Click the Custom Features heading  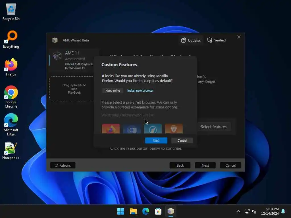pyautogui.click(x=119, y=65)
